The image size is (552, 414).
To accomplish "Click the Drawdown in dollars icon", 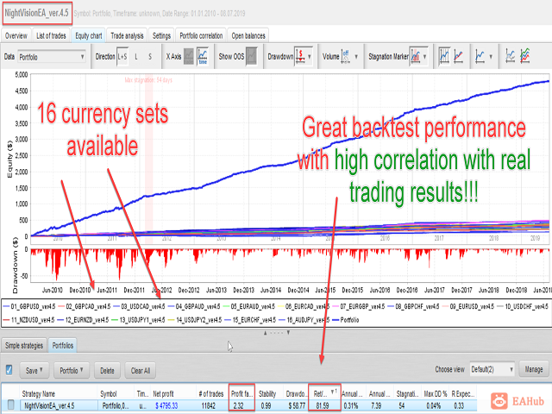I will [300, 56].
